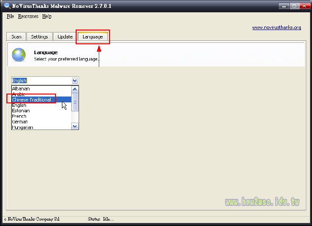Pick English from the dropdown list
Screen dimensions: 312x226
[x=19, y=105]
